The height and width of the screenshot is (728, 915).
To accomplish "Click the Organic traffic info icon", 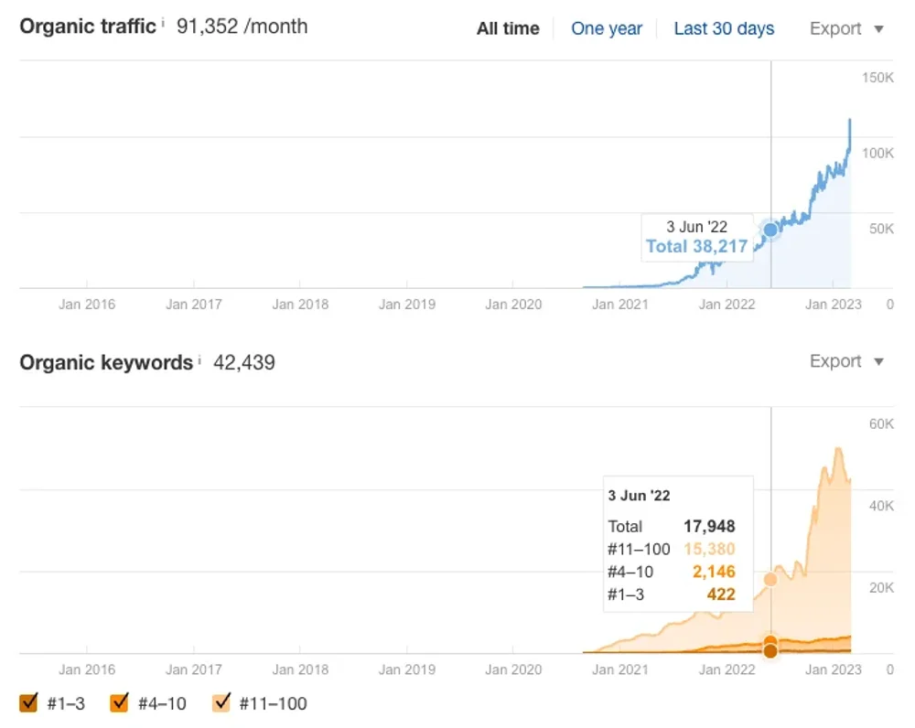I will point(163,20).
